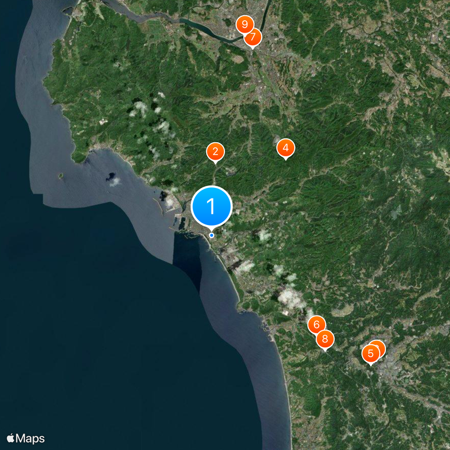Click the dark rectangular water patch below the harbor
The image size is (450, 450).
tap(188, 258)
